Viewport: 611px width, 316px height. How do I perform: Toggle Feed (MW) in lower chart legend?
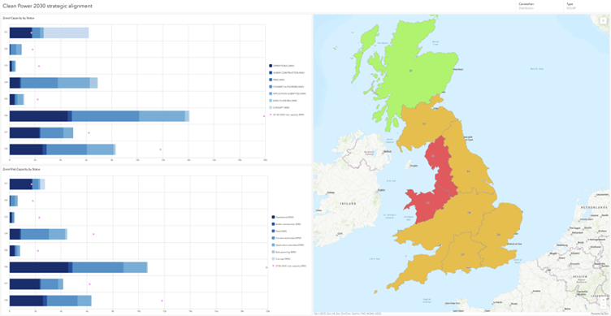click(x=279, y=231)
